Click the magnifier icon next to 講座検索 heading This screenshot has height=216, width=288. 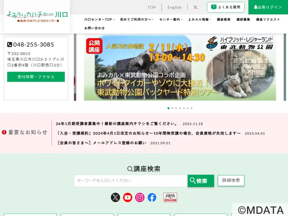point(130,169)
